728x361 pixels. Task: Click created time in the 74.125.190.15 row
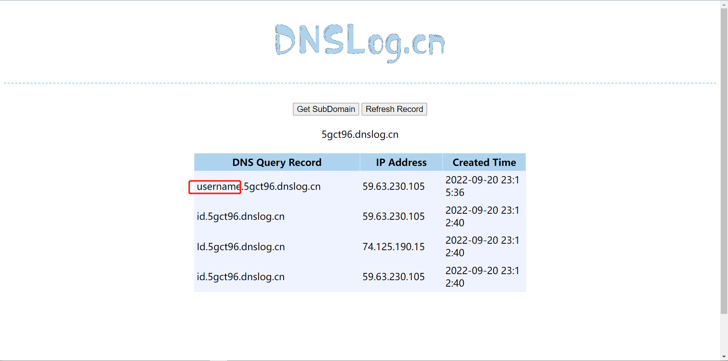482,246
